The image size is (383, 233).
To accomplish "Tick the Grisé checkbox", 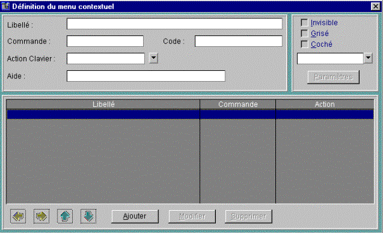I will point(305,34).
